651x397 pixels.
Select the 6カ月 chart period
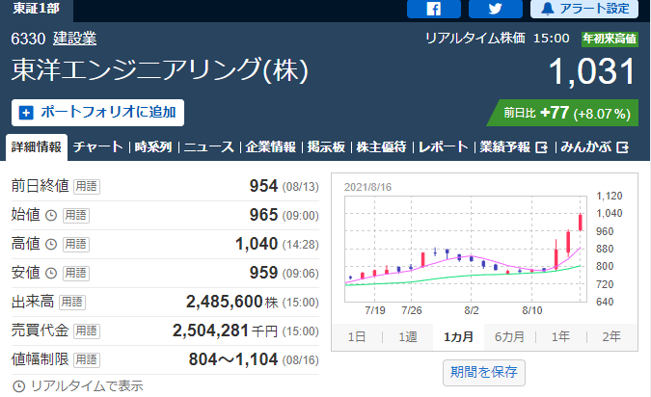(508, 336)
